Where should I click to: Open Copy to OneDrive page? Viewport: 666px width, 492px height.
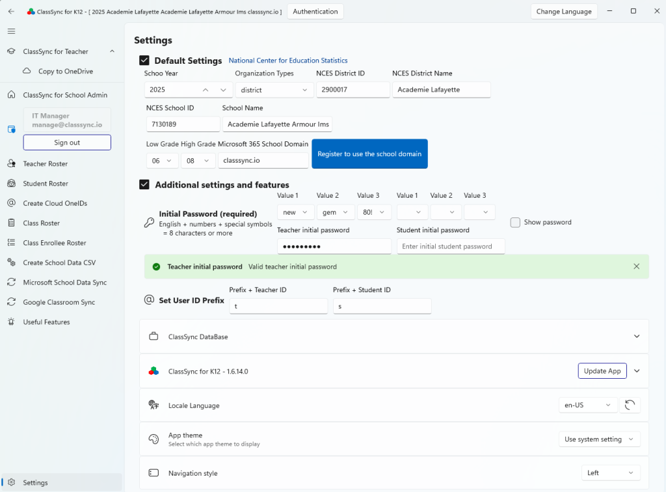pos(66,72)
